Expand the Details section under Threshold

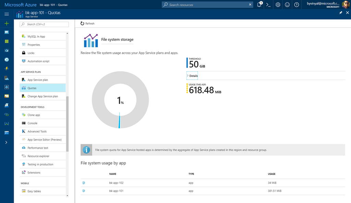[x=192, y=76]
